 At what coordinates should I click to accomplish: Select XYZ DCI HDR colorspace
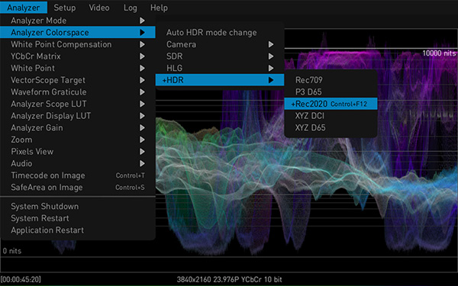pos(331,116)
